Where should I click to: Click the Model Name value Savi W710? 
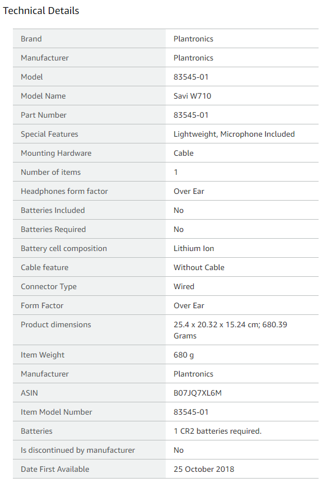192,96
